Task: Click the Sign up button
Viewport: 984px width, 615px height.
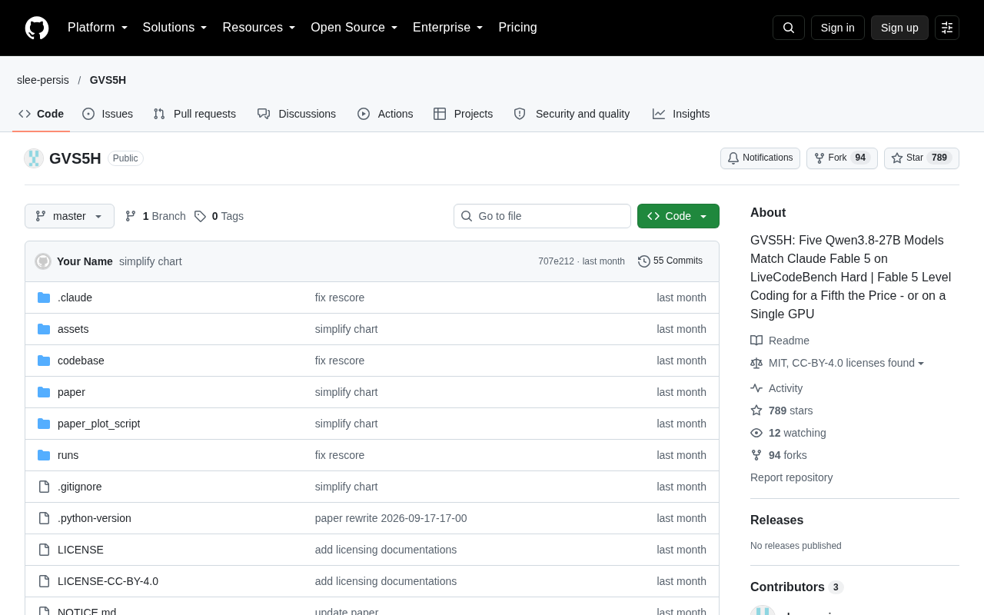Action: pyautogui.click(x=899, y=28)
